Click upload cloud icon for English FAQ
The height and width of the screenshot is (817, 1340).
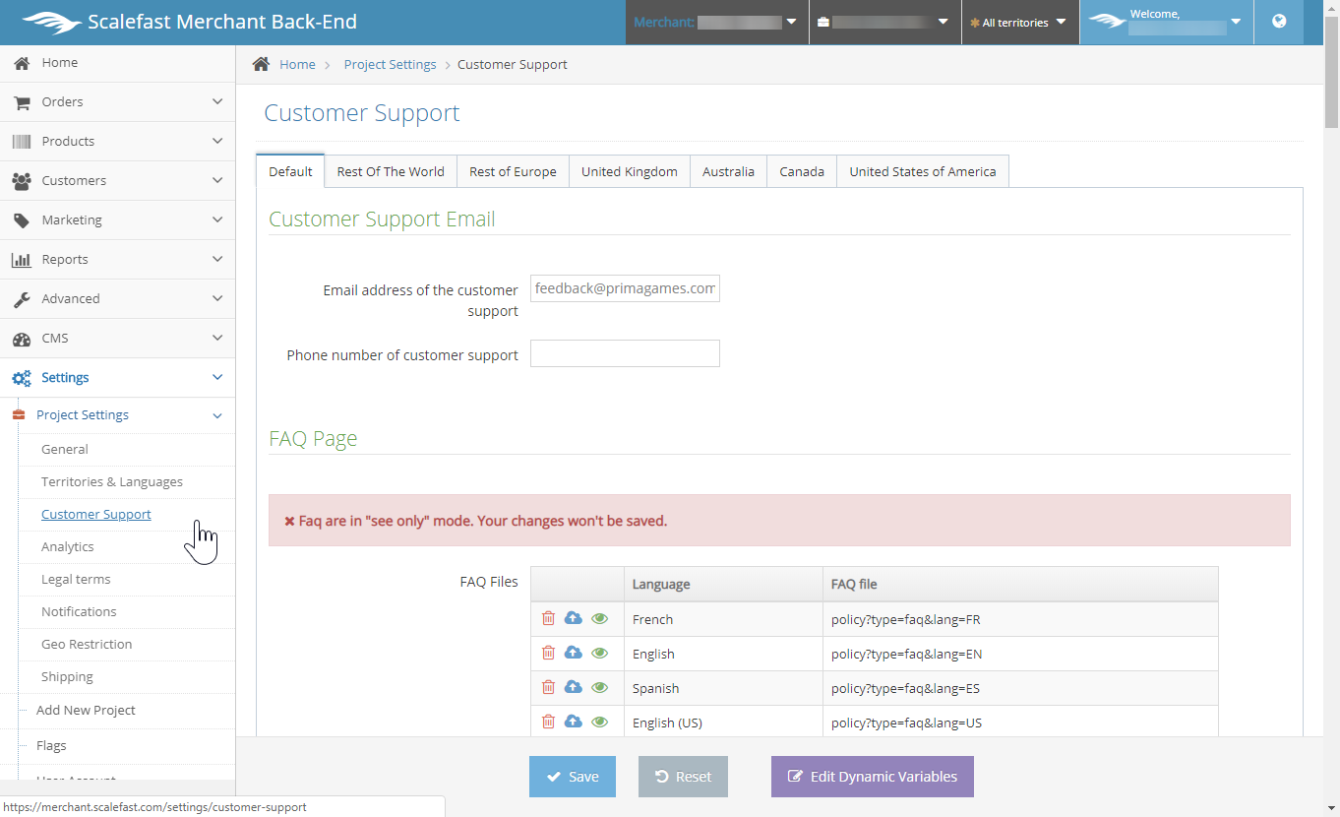[574, 654]
